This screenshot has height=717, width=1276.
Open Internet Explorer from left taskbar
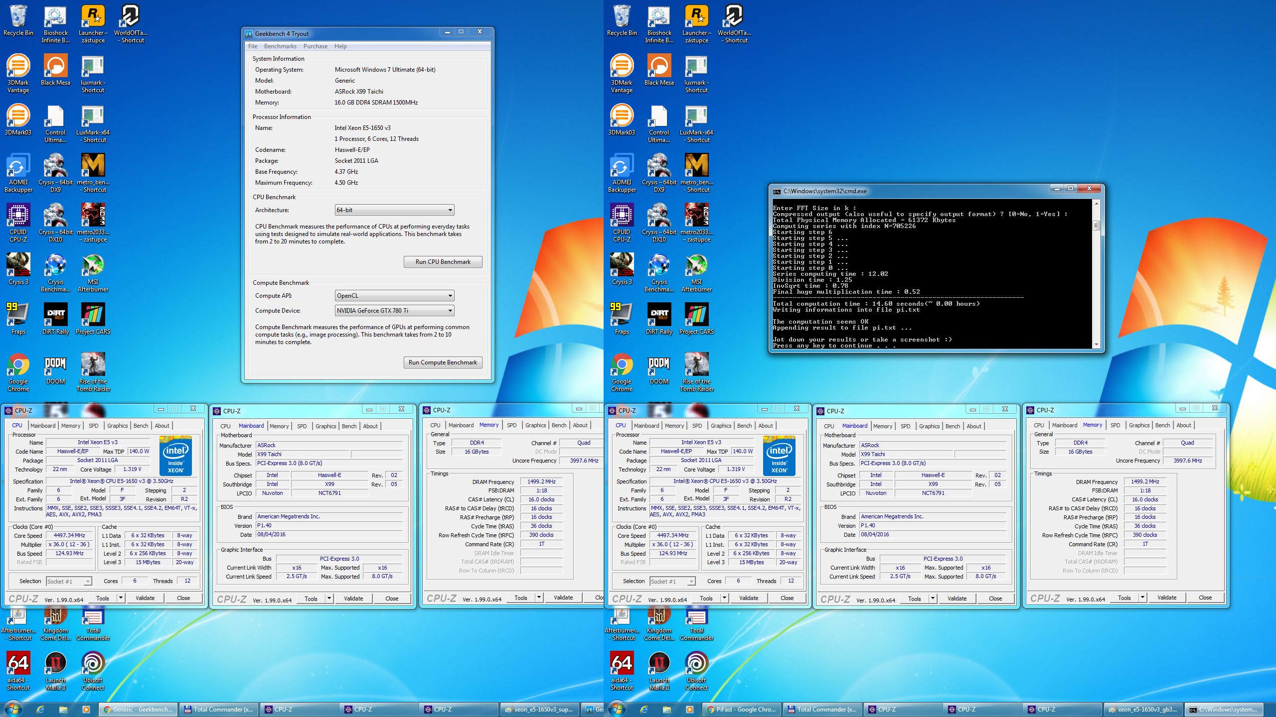(40, 710)
